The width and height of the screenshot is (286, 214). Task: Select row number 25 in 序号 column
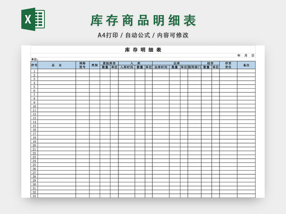point(34,165)
